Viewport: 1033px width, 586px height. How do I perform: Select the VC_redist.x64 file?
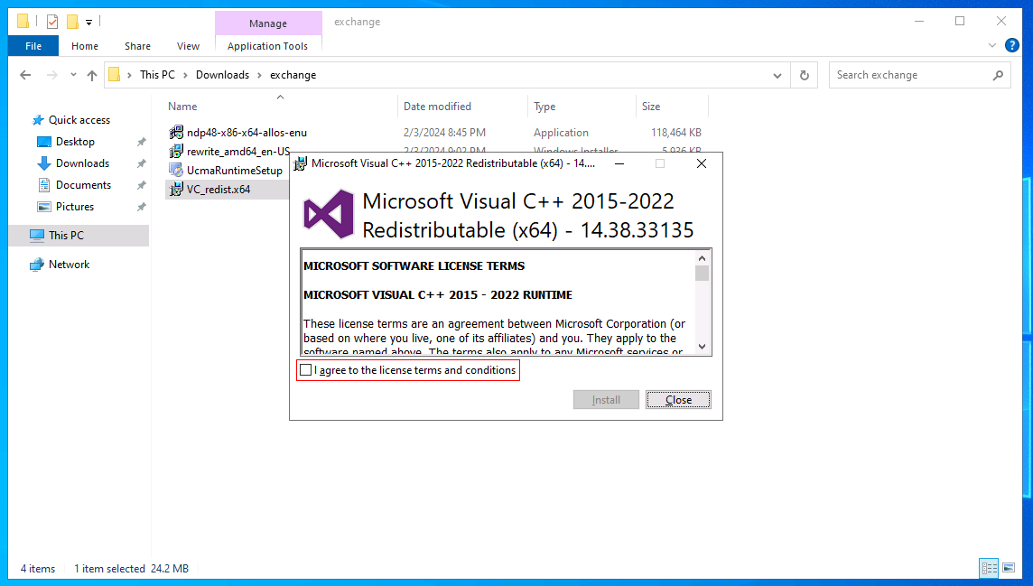tap(218, 190)
